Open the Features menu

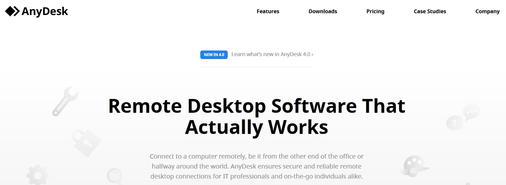coord(268,11)
